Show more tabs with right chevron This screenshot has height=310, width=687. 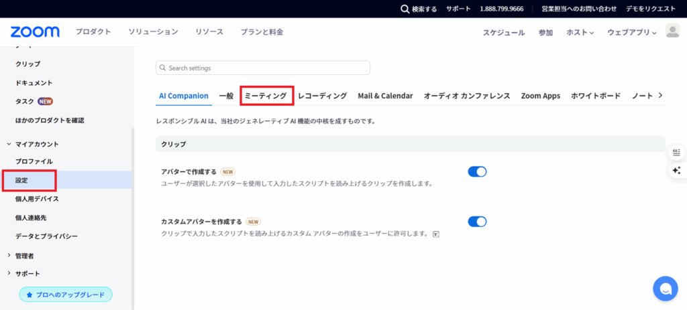coord(661,95)
